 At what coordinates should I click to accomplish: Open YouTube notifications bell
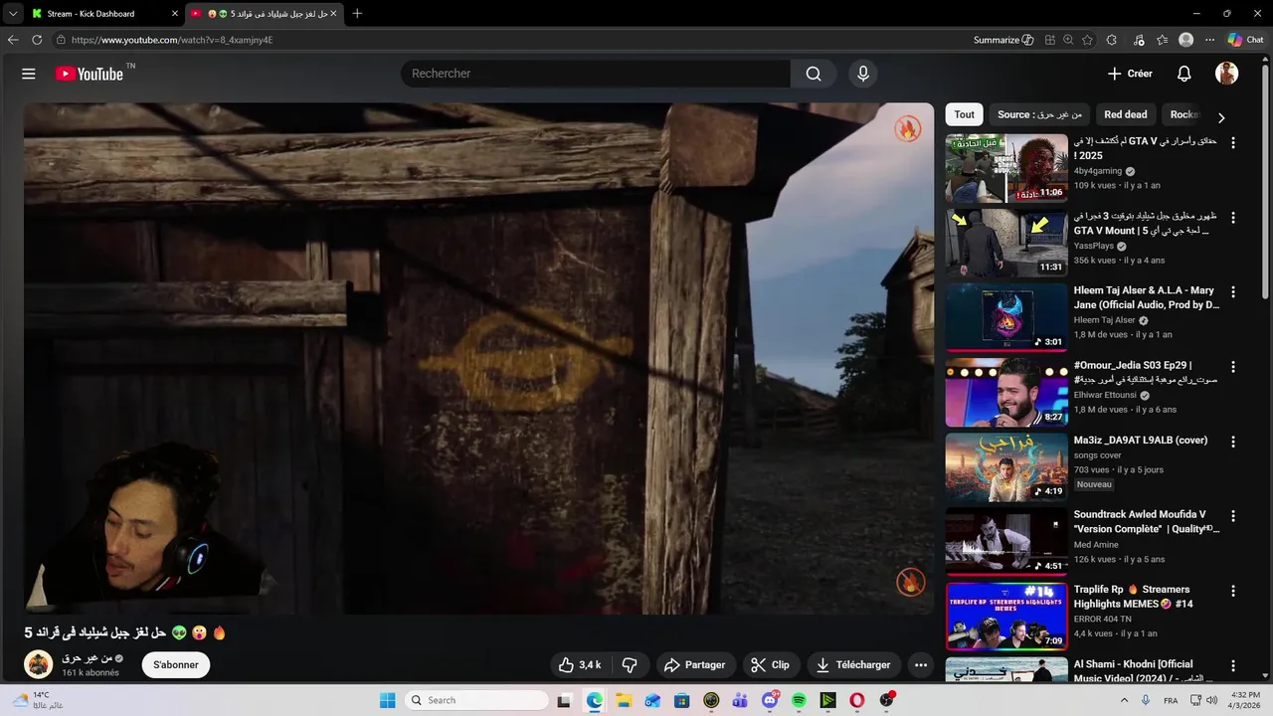tap(1183, 74)
